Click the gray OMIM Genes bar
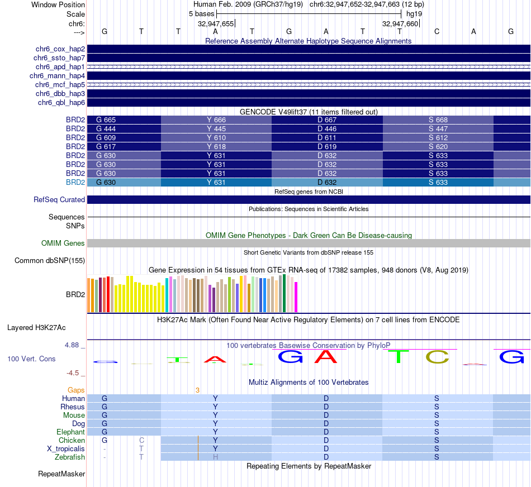 pos(309,243)
